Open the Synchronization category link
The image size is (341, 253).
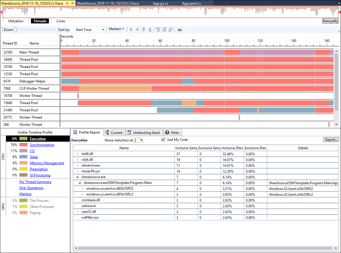coord(42,145)
